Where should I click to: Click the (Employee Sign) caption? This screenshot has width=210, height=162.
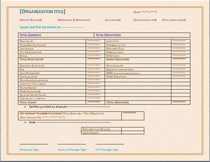click(x=29, y=150)
